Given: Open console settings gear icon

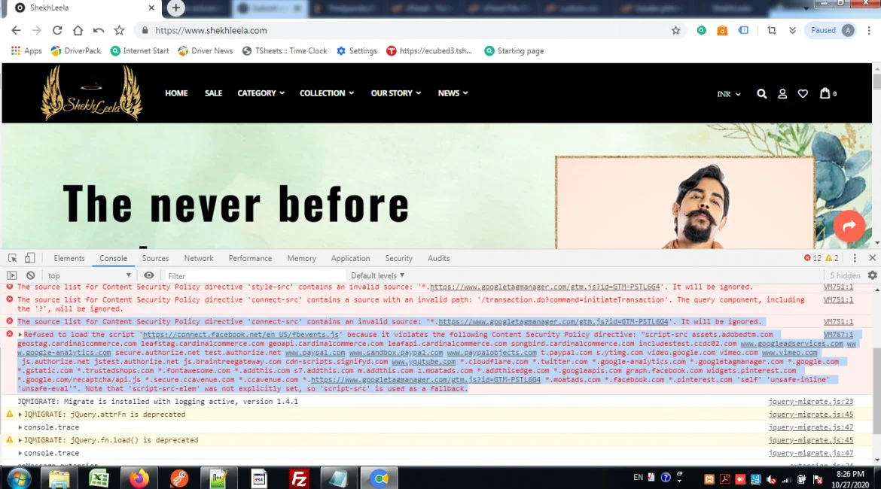Looking at the screenshot, I should point(872,275).
